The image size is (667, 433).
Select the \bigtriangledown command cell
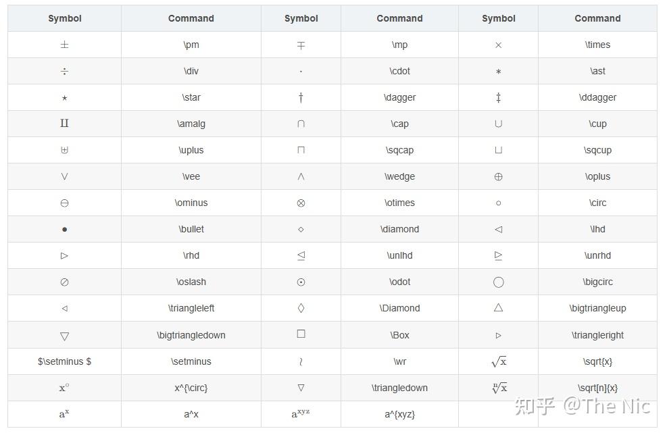(191, 335)
